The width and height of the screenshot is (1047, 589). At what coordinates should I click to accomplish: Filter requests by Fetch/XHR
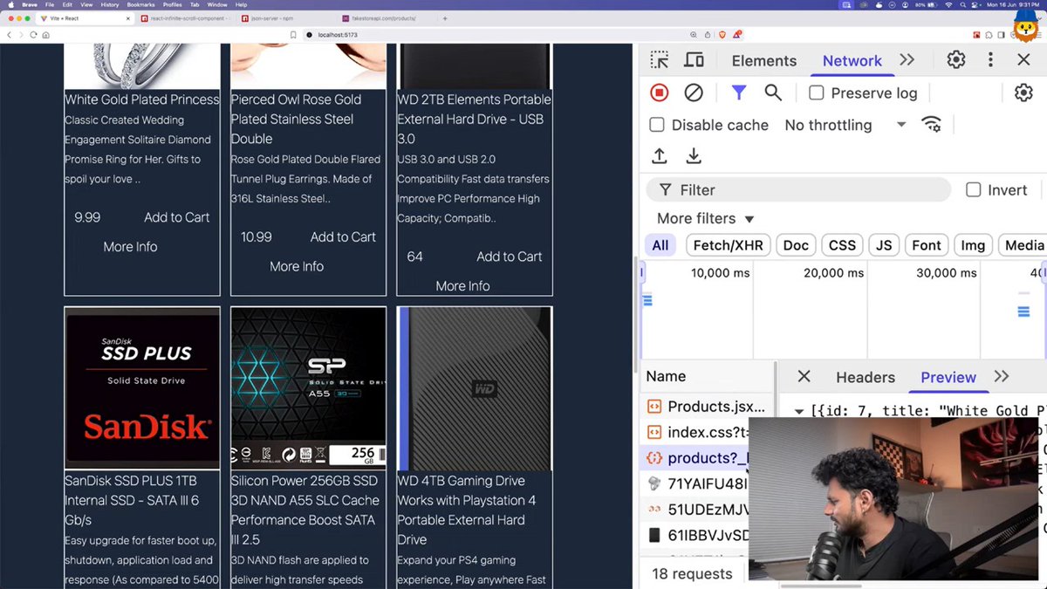click(728, 245)
